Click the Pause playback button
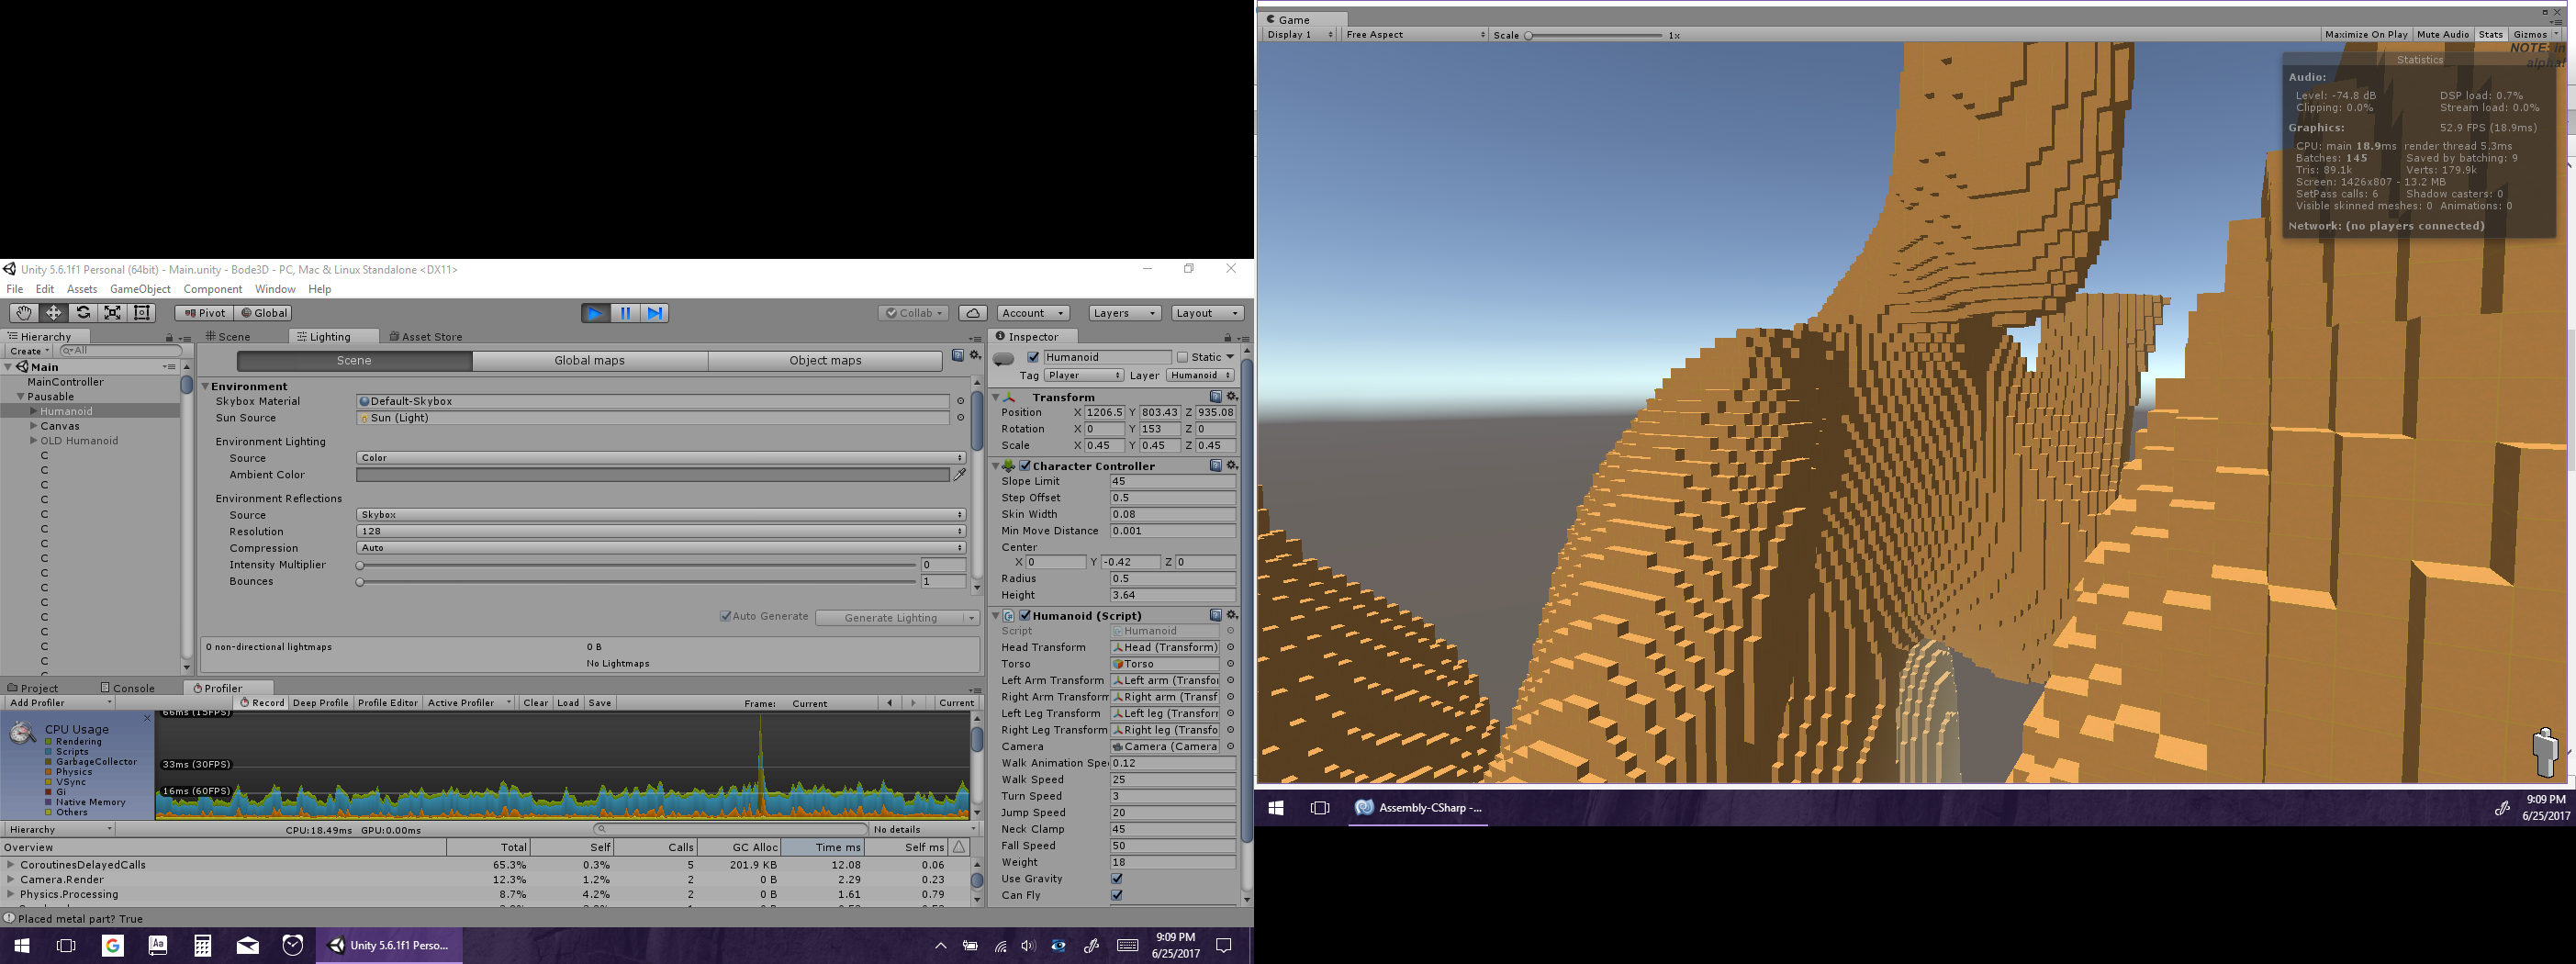 625,313
